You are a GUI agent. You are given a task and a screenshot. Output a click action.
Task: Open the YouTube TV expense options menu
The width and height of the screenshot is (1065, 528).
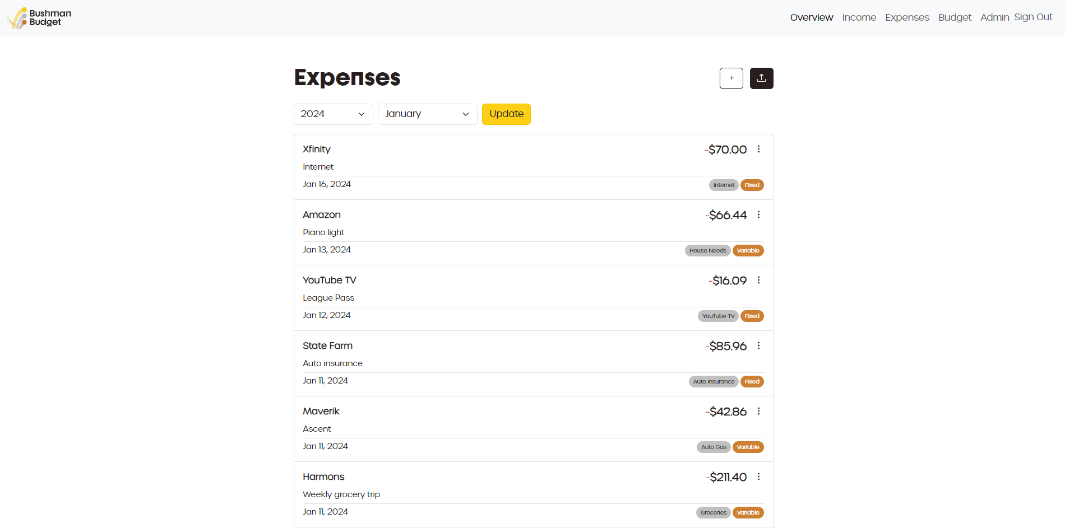click(x=759, y=280)
